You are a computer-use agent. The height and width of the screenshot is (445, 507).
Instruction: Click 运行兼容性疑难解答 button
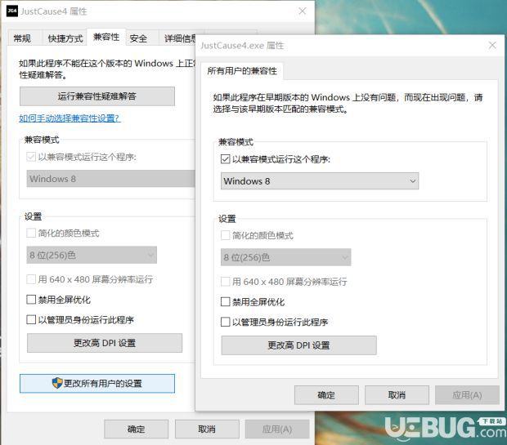tap(97, 96)
